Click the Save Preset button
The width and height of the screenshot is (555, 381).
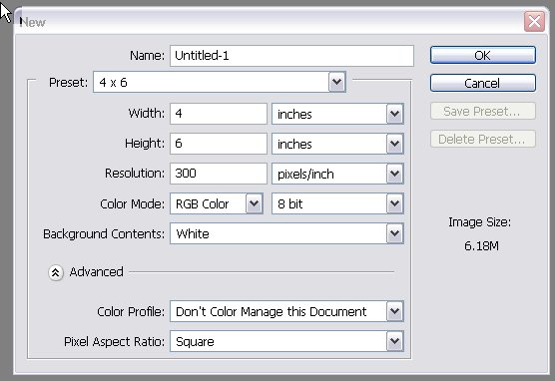click(483, 111)
